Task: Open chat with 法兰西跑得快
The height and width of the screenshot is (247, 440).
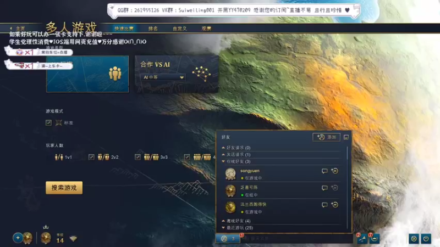Action: click(x=324, y=205)
